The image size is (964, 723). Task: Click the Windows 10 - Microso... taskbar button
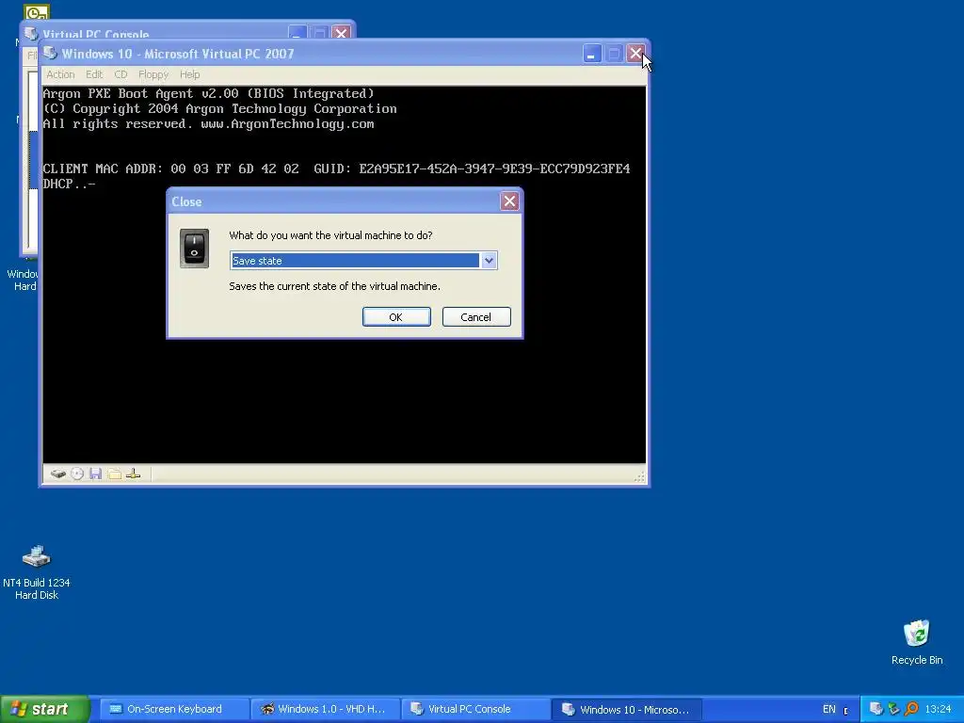pyautogui.click(x=626, y=710)
